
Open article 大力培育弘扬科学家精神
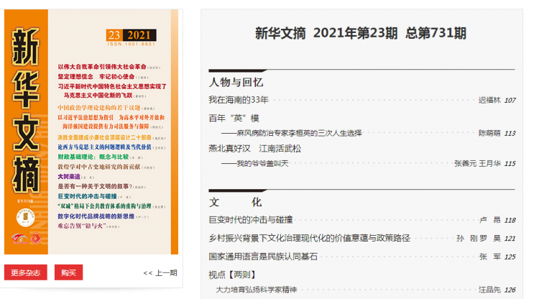tap(256, 290)
